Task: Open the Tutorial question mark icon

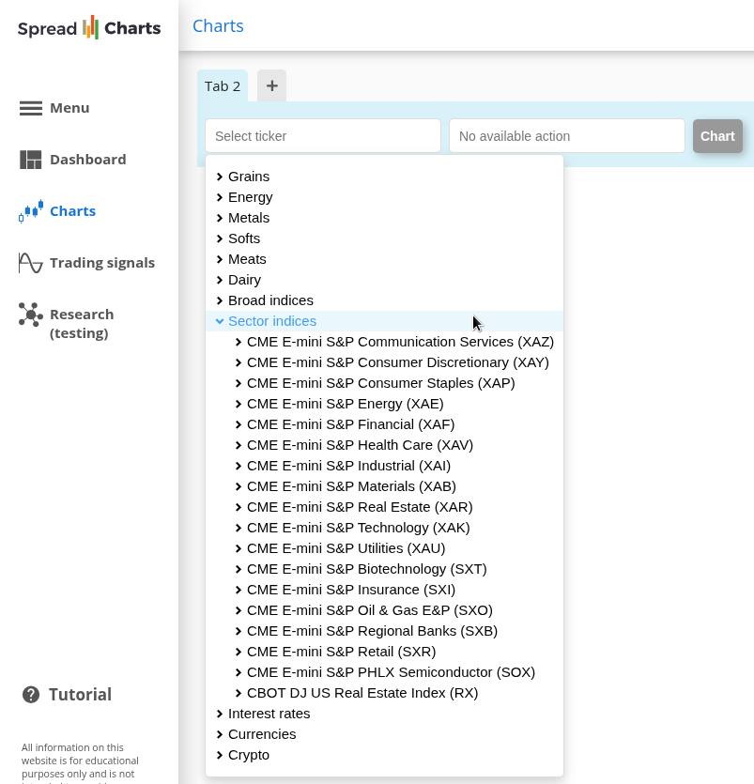Action: tap(31, 695)
